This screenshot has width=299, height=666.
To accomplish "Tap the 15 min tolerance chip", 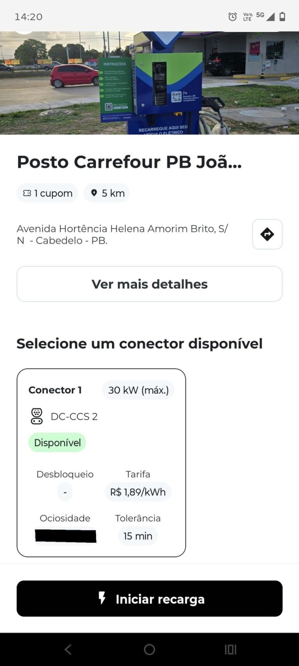I will [x=138, y=536].
